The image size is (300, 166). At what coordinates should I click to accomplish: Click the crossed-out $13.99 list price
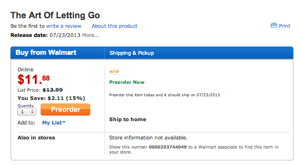pyautogui.click(x=52, y=90)
